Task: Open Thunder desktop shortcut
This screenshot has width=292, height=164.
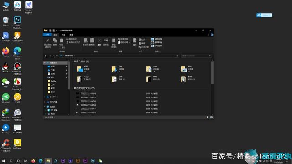Action: (29, 7)
